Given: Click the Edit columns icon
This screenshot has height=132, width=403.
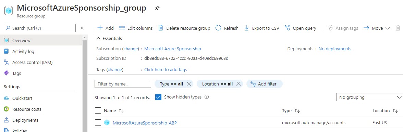Looking at the screenshot, I should click(x=122, y=28).
